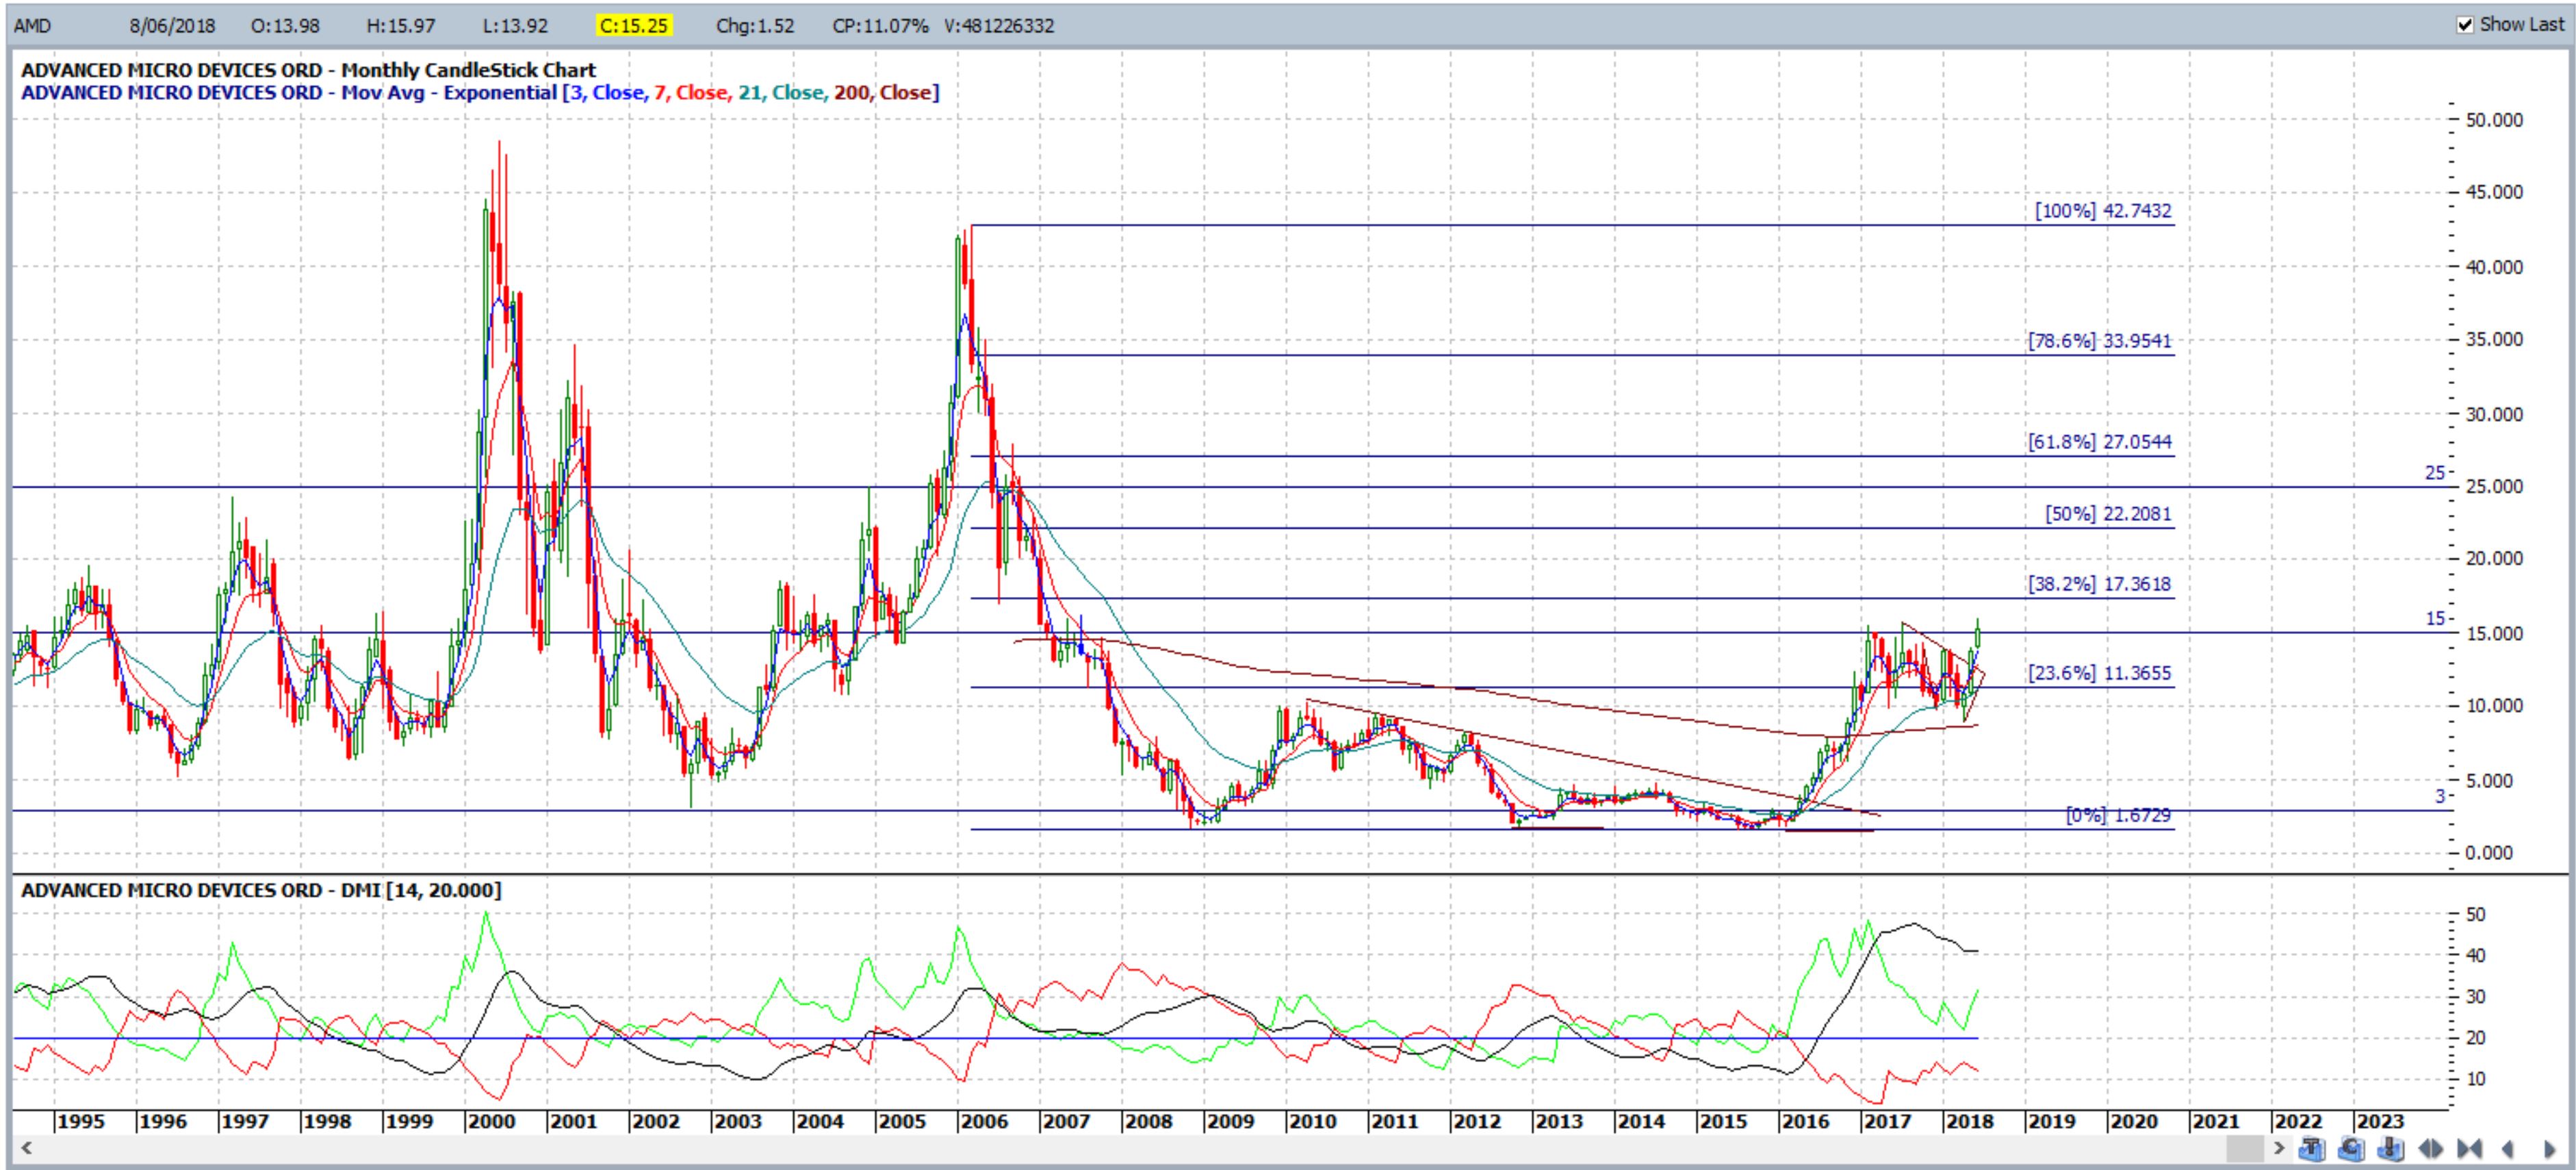This screenshot has height=1170, width=2576.
Task: Click the 50.000 price axis label
Action: [2494, 120]
